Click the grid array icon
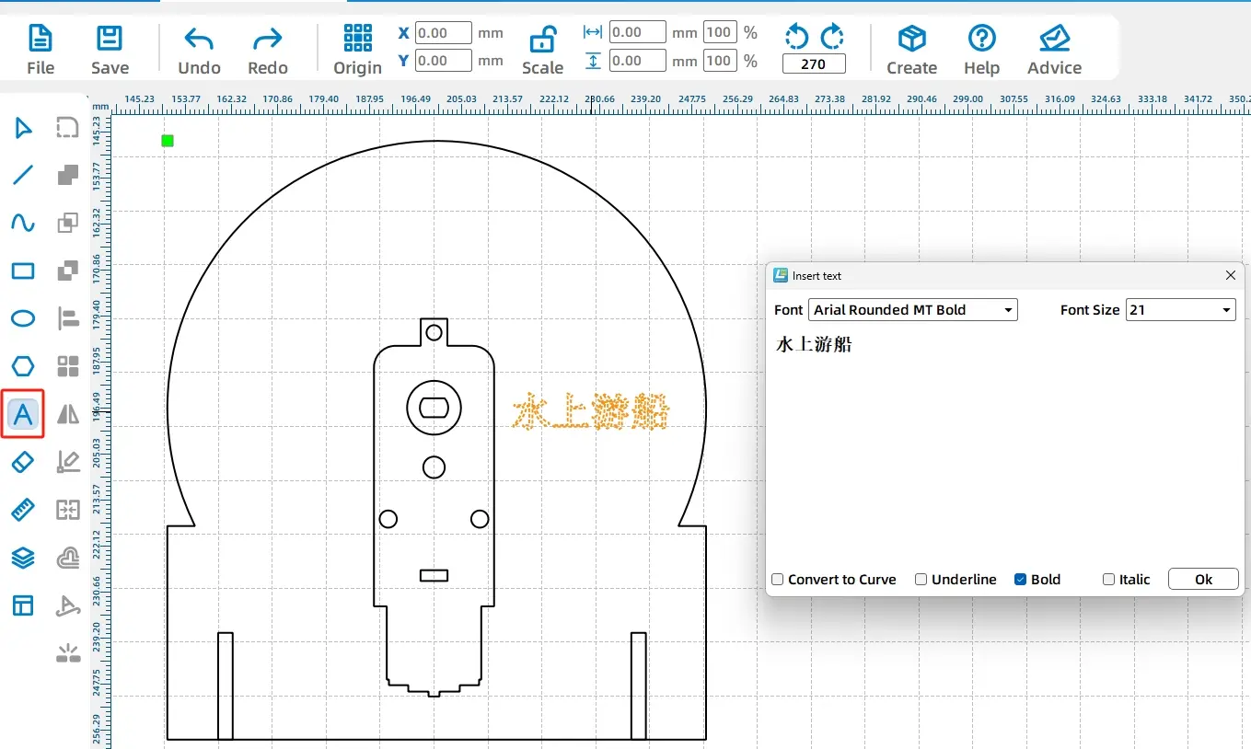 point(68,366)
